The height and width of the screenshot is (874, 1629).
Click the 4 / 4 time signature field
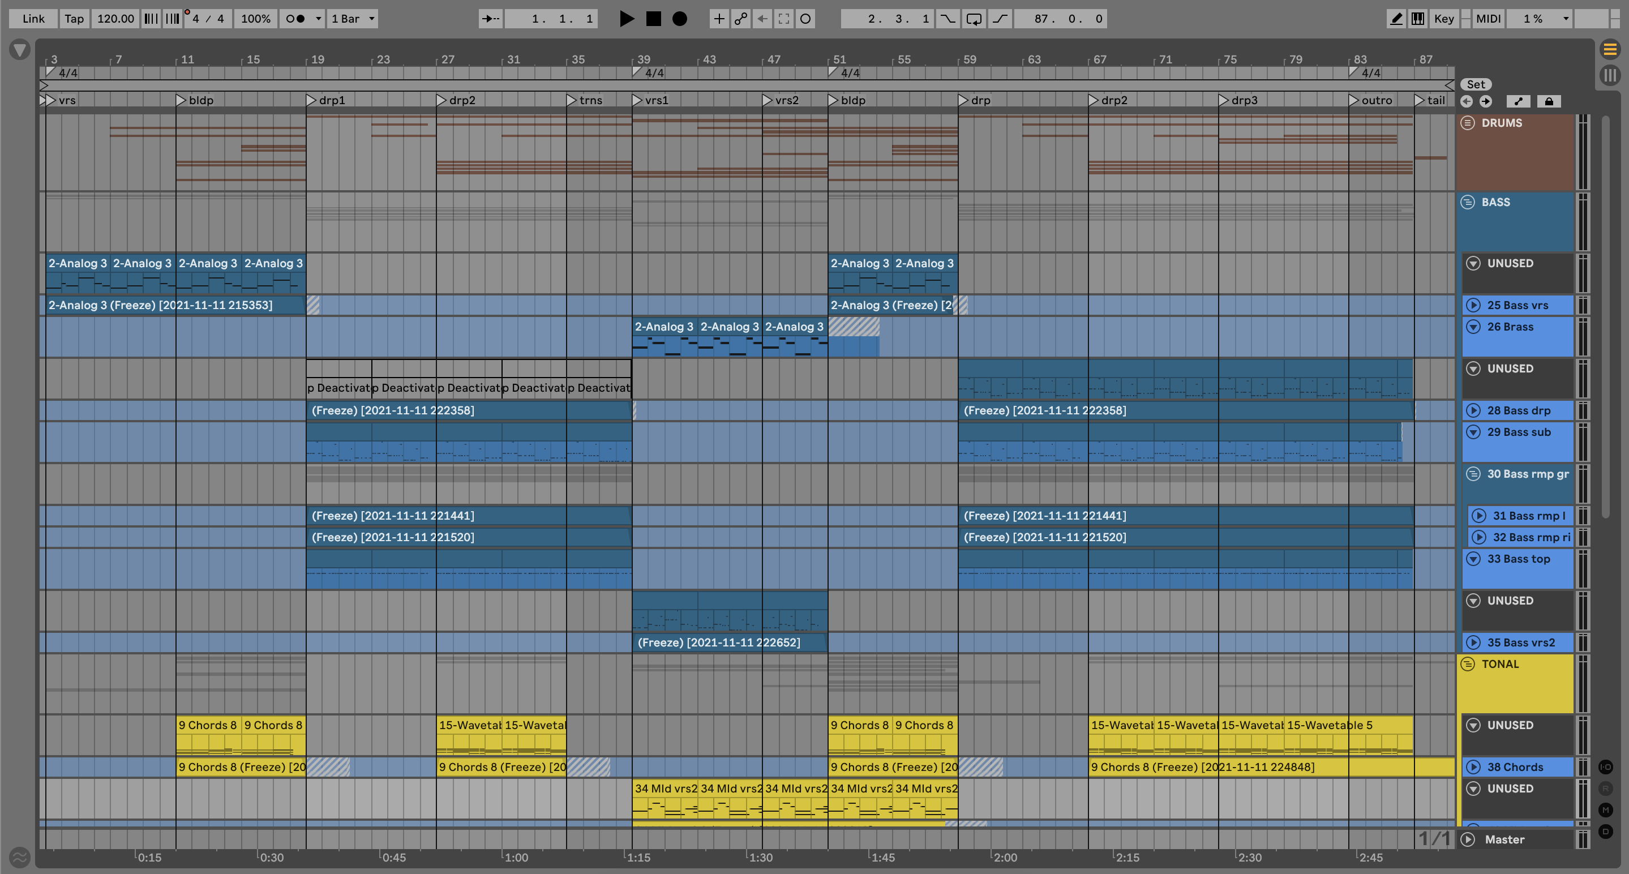[x=208, y=19]
